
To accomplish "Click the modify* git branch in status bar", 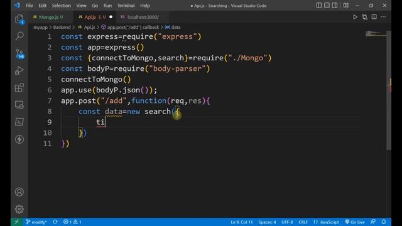I will 36,222.
